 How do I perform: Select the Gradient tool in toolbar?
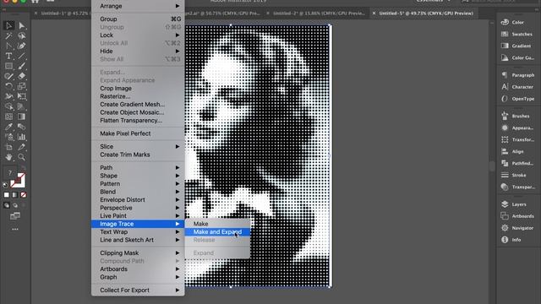(x=21, y=117)
